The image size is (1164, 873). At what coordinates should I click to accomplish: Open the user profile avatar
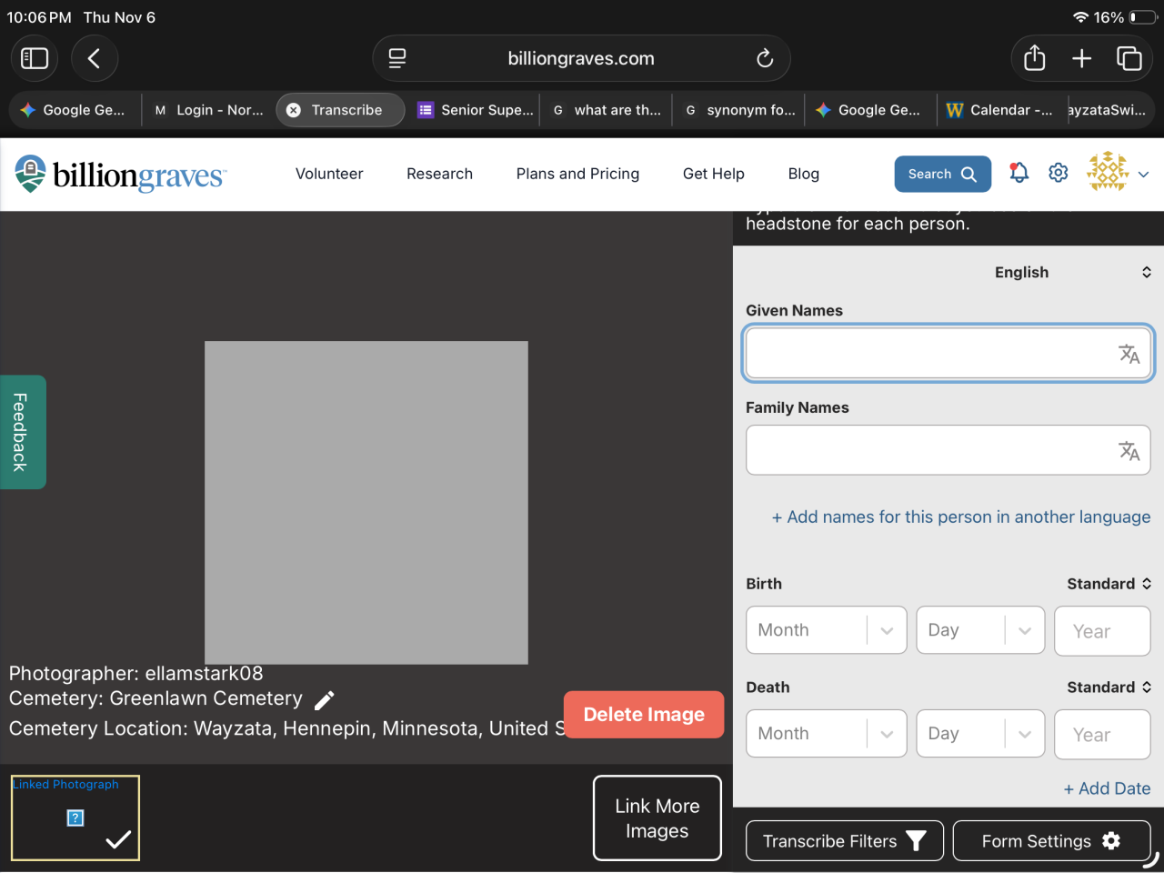[1108, 172]
